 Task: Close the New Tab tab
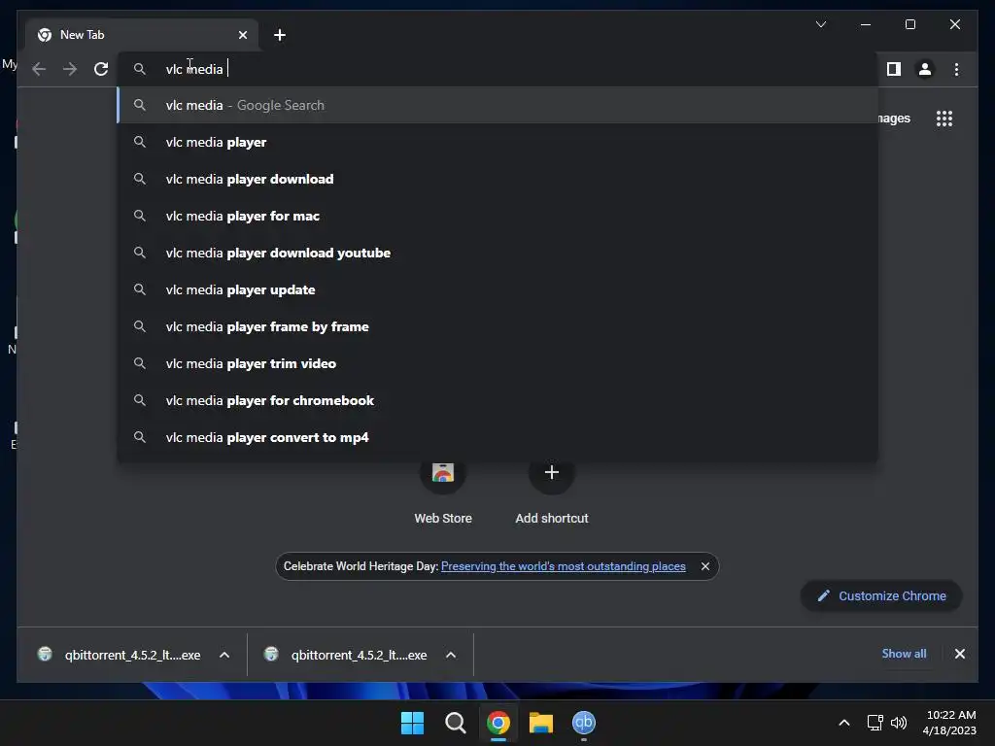(242, 35)
